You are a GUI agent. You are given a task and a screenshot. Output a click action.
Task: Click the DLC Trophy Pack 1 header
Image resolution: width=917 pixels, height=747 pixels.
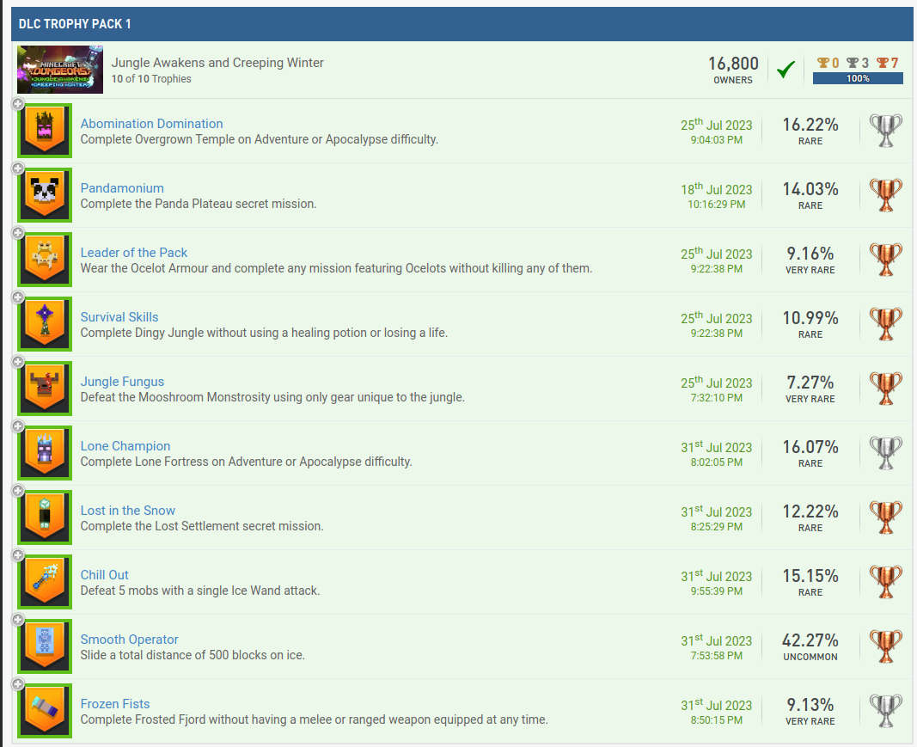click(75, 24)
